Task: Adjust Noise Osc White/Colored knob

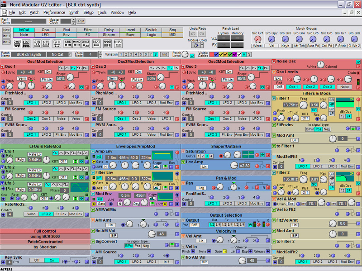Action: pos(321,65)
